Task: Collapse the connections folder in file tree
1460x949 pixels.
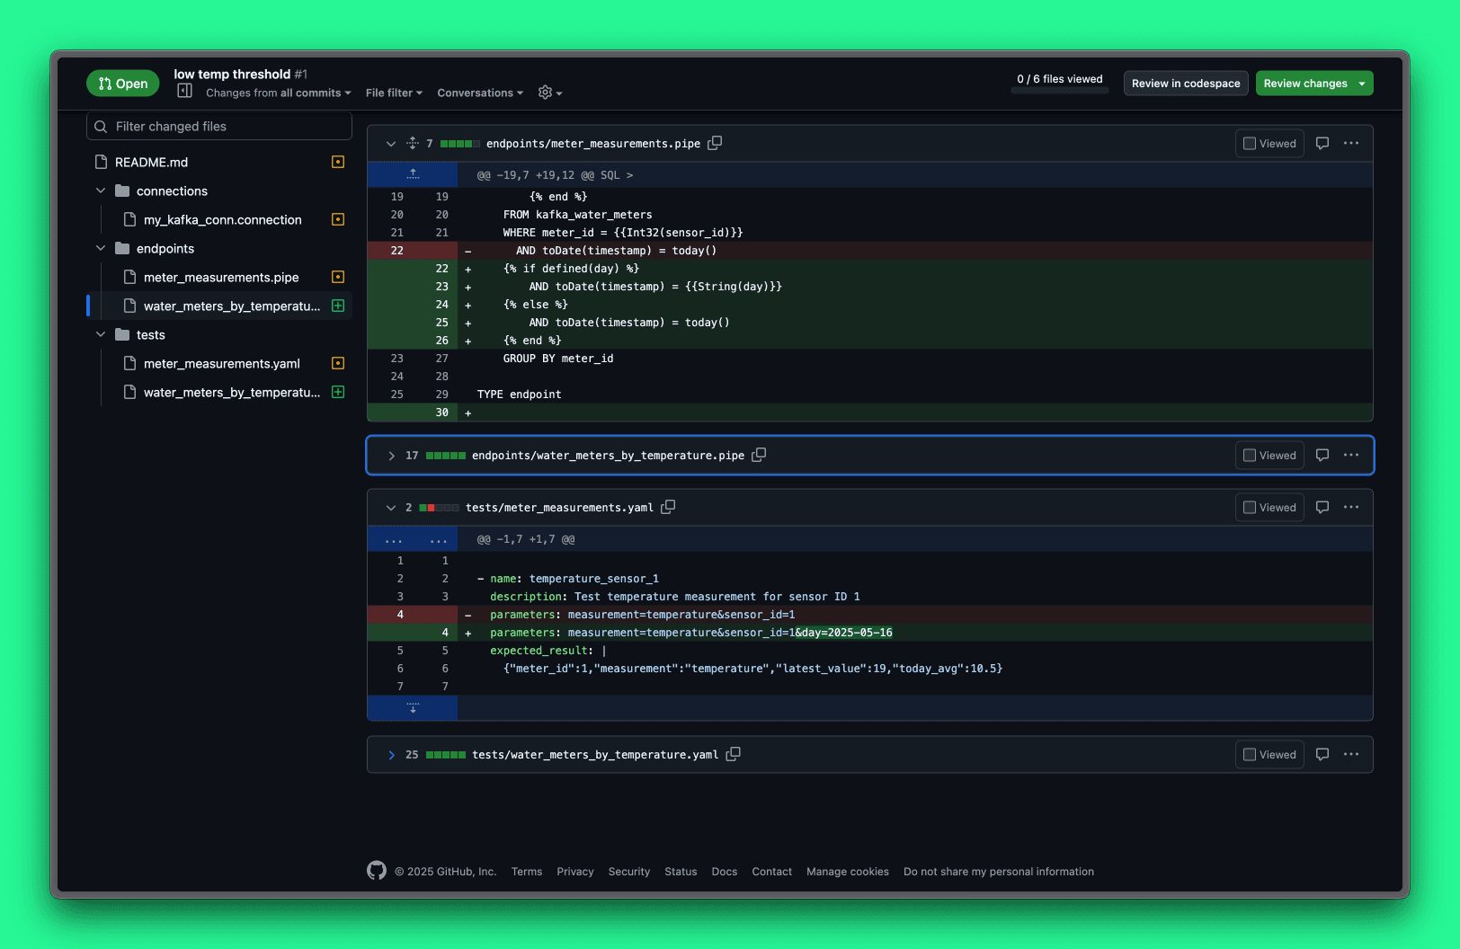Action: (x=101, y=191)
